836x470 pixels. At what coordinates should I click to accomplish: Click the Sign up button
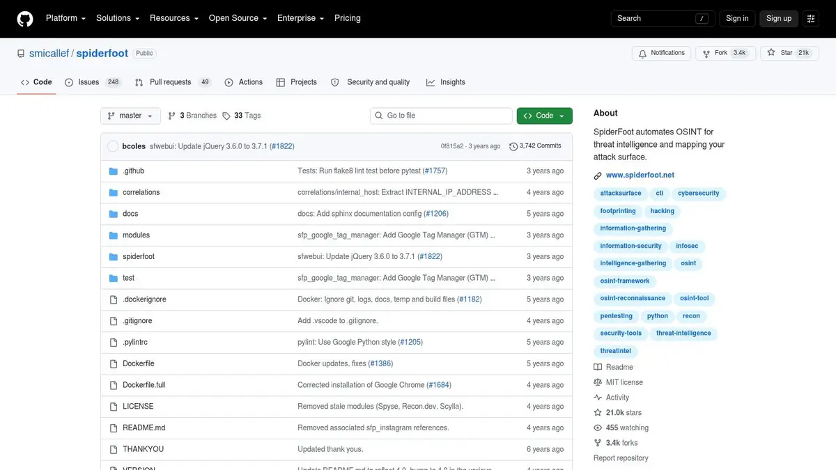pos(779,19)
